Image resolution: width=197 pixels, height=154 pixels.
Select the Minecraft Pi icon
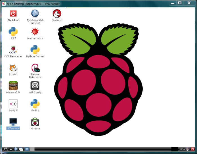(13, 86)
